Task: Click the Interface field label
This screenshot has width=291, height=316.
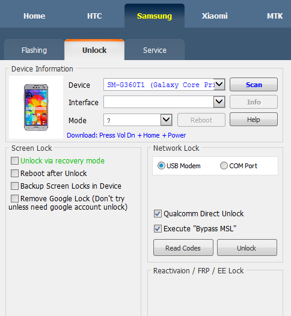Action: [84, 102]
